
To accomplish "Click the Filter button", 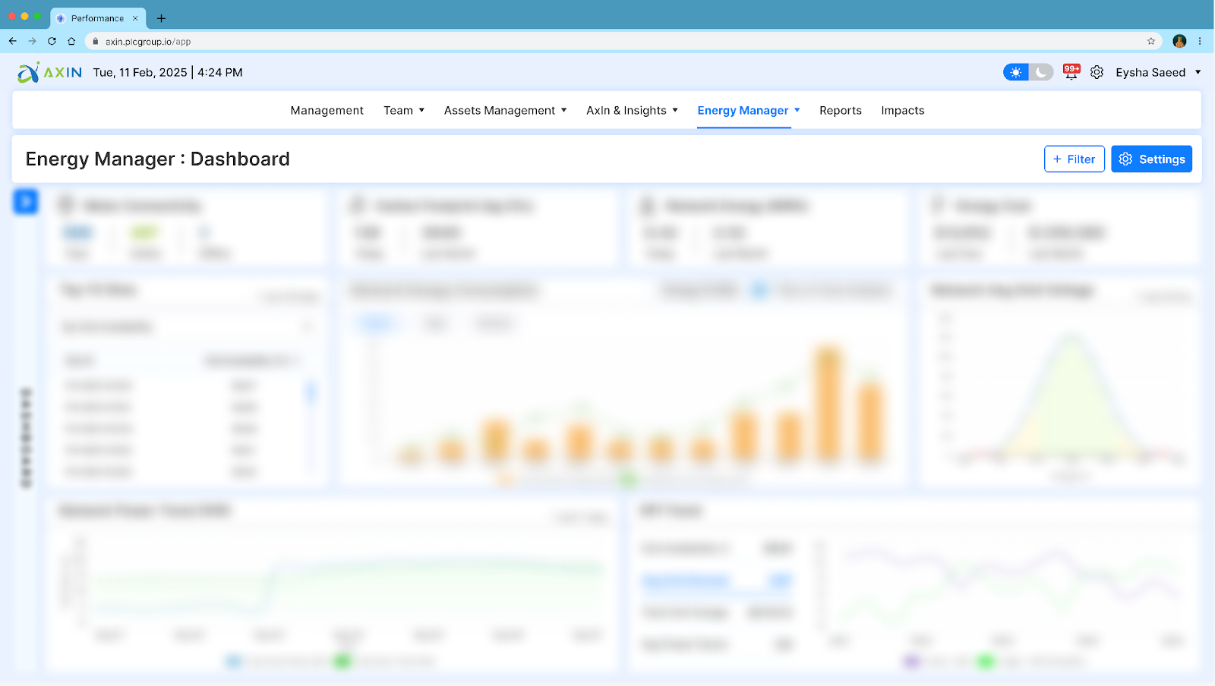I will pos(1074,159).
